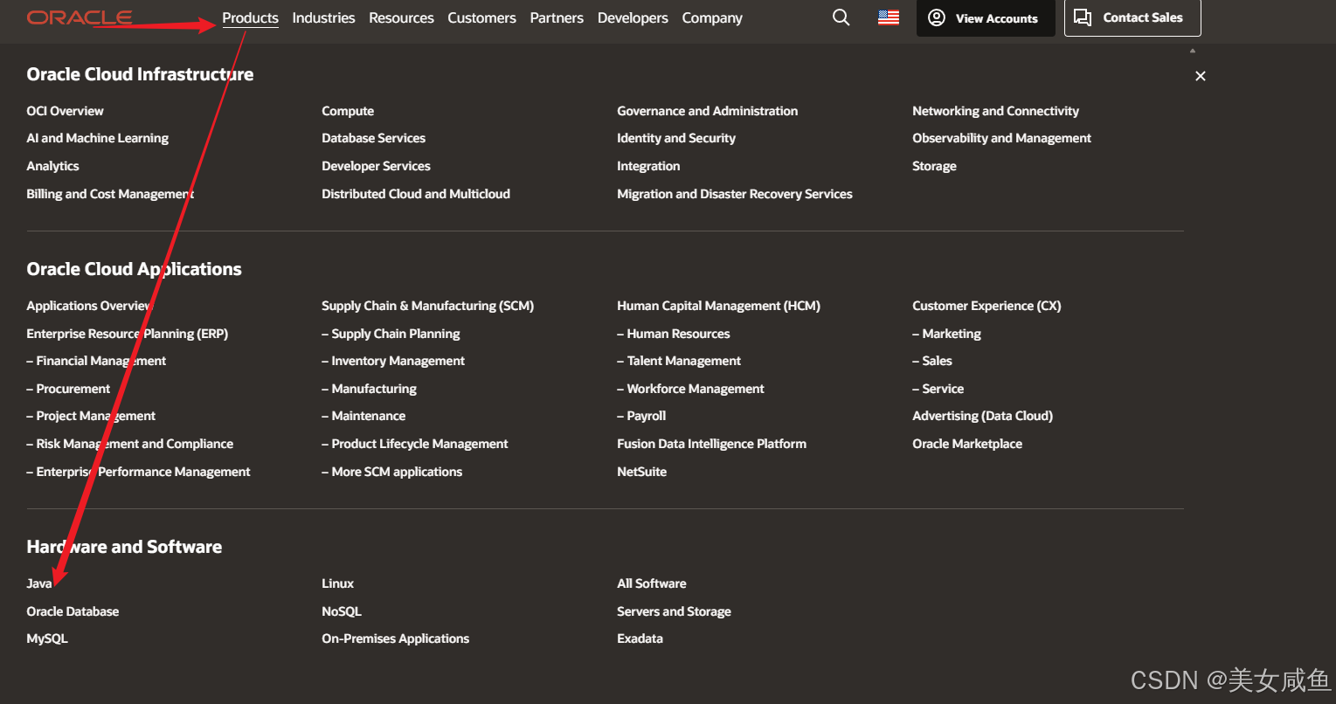
Task: Select Enterprise Resource Planning (ERP)
Action: pos(128,334)
